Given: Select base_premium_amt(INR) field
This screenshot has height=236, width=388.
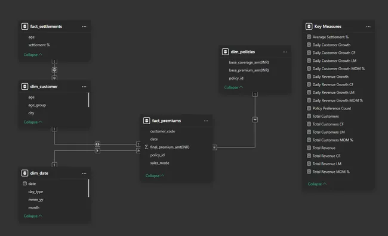Looking at the screenshot, I should pos(249,70).
